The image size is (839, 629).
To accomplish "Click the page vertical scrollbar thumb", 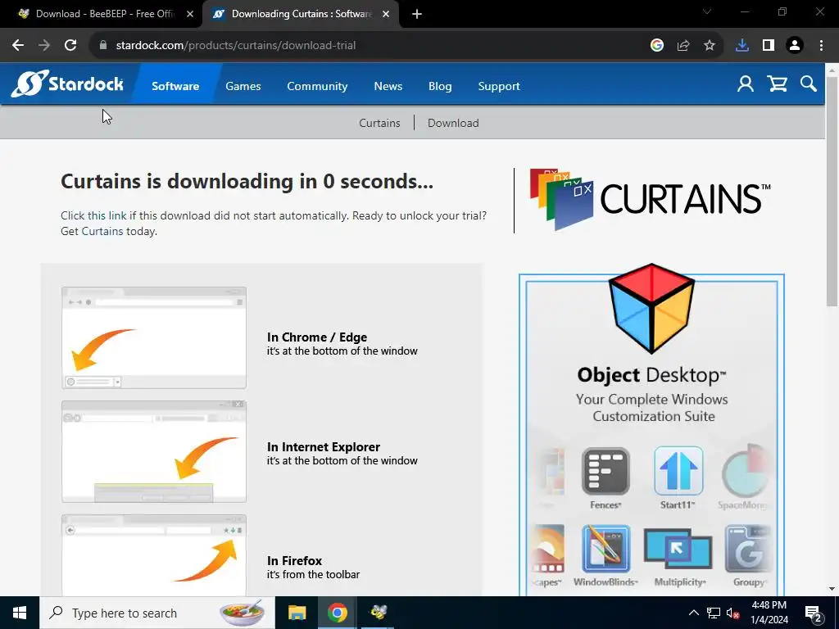I will 832,190.
